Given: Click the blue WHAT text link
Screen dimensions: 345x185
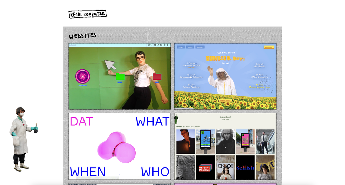Looking at the screenshot, I should [152, 122].
